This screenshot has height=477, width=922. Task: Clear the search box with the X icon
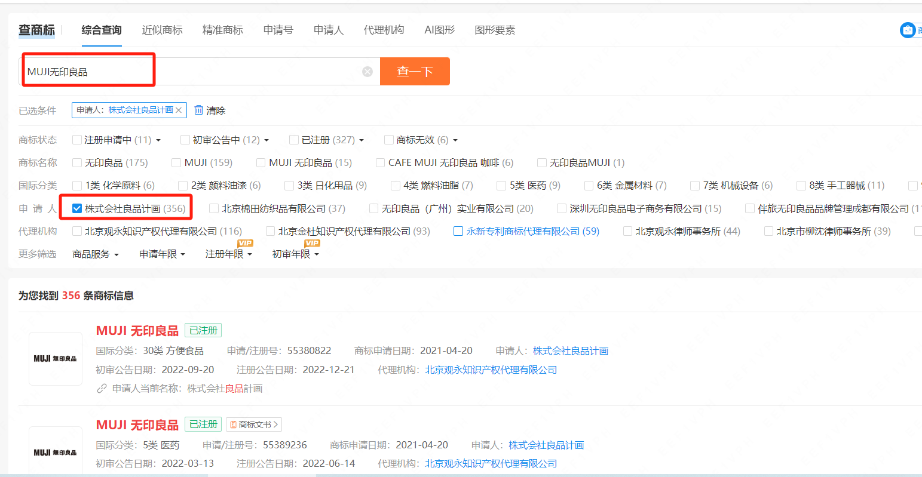(x=367, y=72)
